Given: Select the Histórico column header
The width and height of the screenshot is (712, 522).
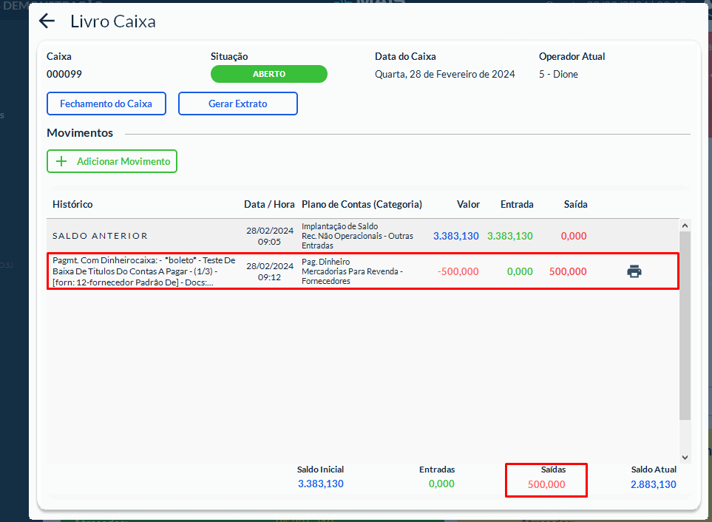Looking at the screenshot, I should point(72,204).
